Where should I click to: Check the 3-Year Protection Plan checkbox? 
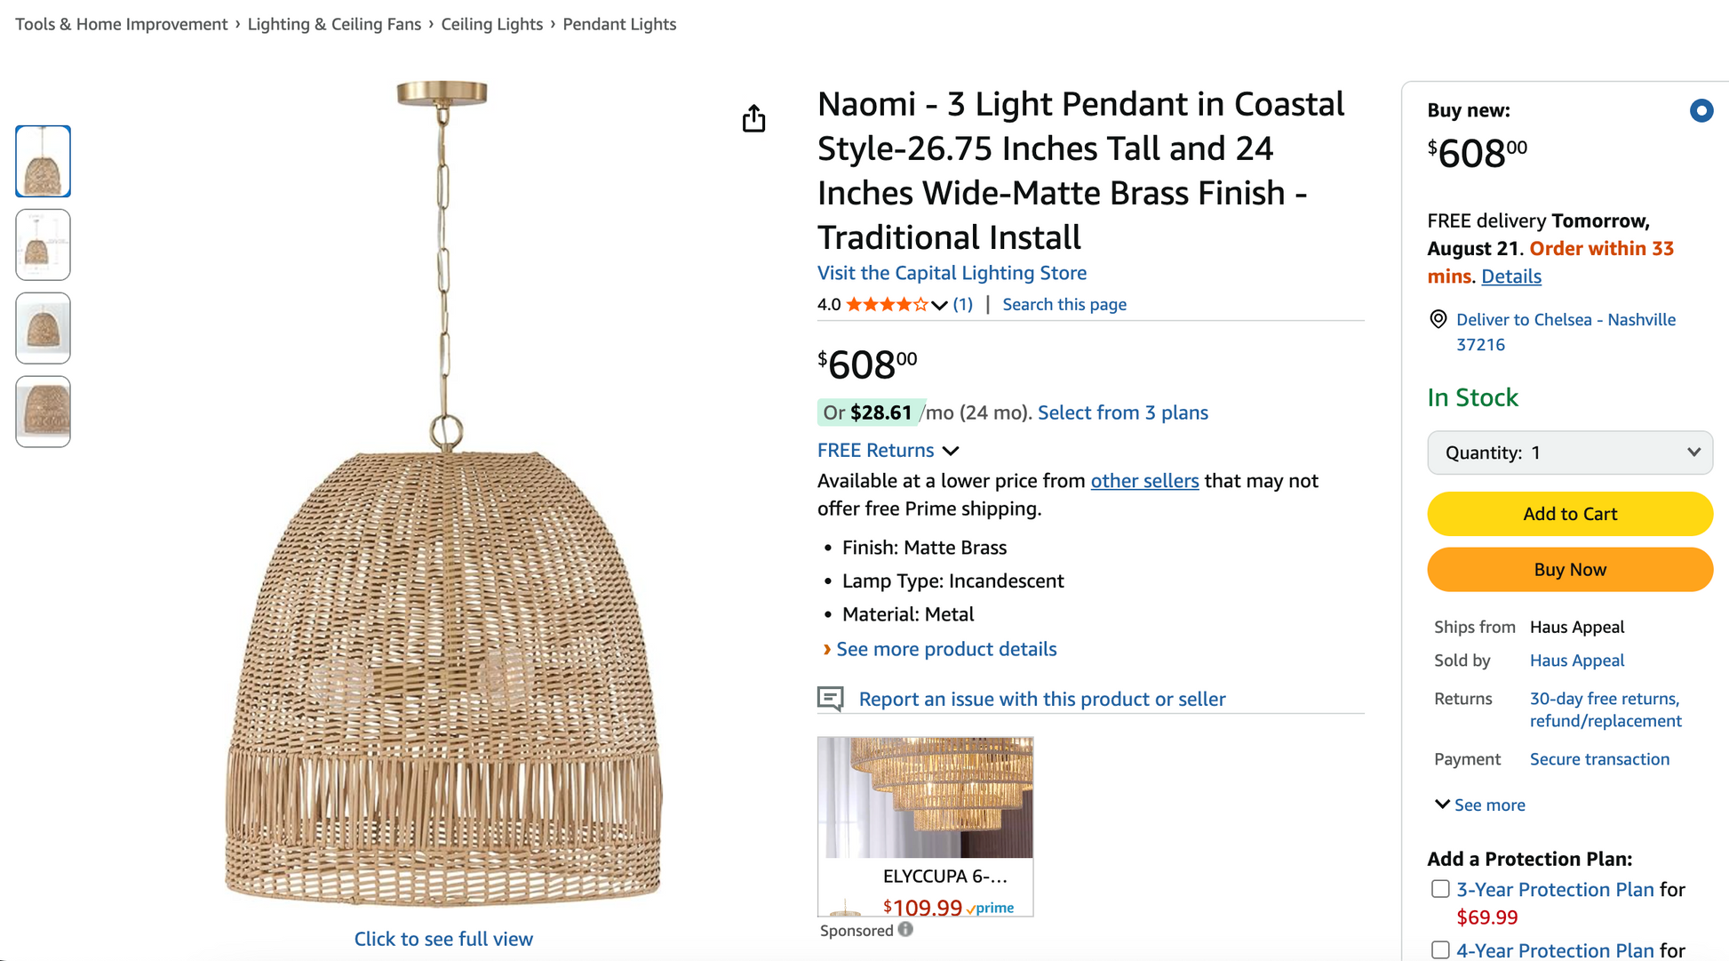click(x=1440, y=889)
